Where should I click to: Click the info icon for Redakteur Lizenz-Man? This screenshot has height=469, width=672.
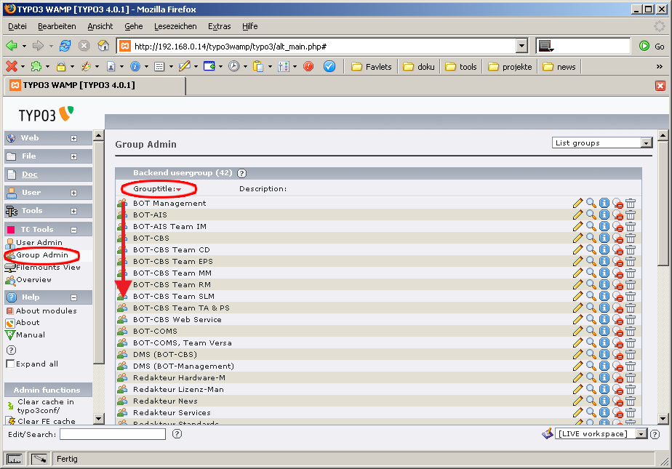[604, 389]
